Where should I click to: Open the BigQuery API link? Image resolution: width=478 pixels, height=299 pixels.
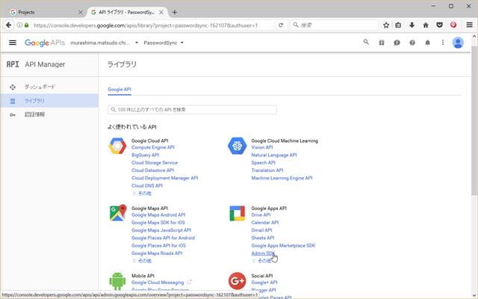click(x=146, y=155)
